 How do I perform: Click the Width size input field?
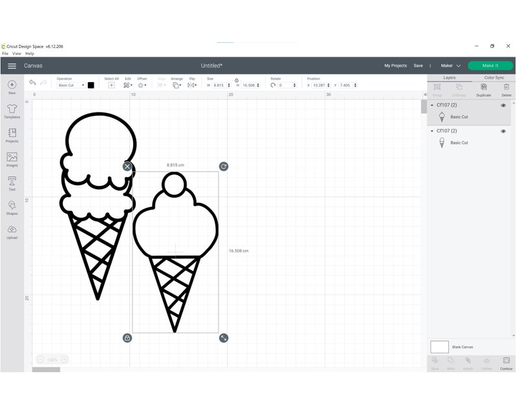(x=219, y=85)
